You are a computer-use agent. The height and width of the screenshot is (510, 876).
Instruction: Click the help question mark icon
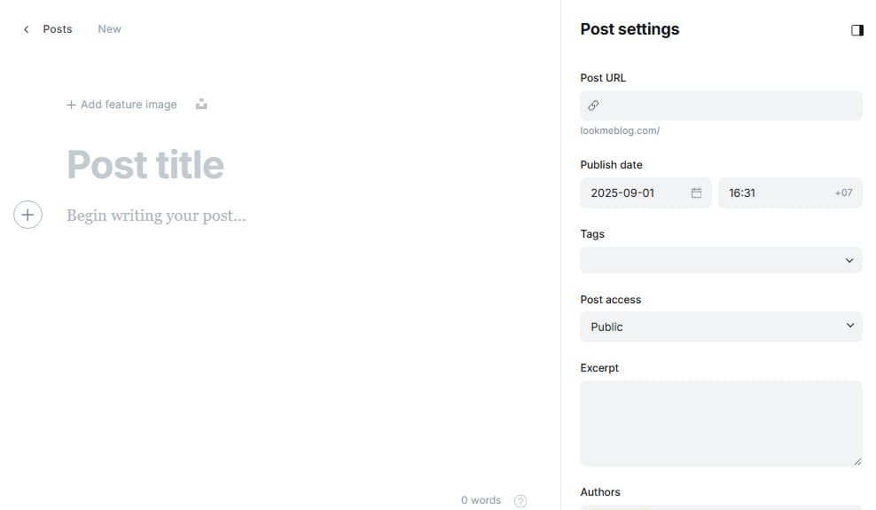tap(520, 500)
